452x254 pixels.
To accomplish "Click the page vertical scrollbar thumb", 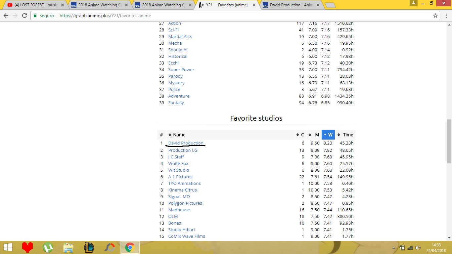I will (x=449, y=141).
